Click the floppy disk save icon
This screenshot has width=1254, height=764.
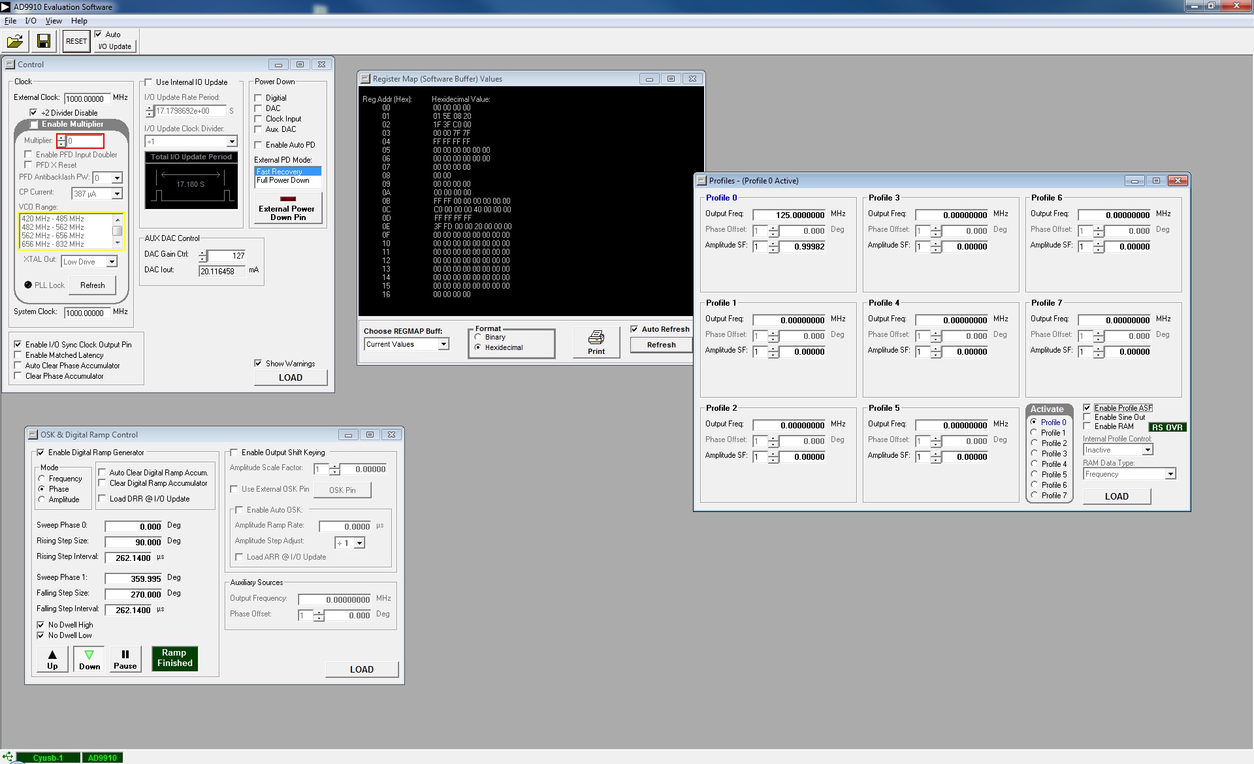coord(44,41)
